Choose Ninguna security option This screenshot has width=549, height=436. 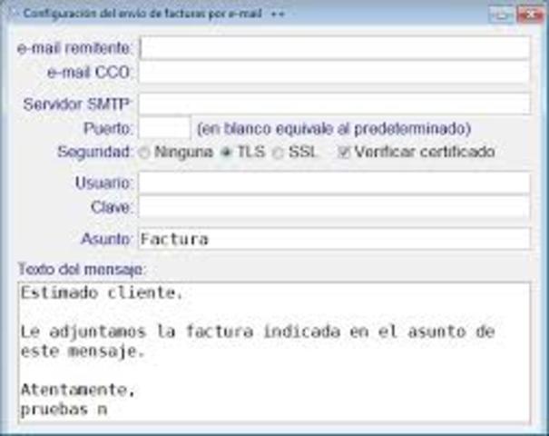coord(144,153)
